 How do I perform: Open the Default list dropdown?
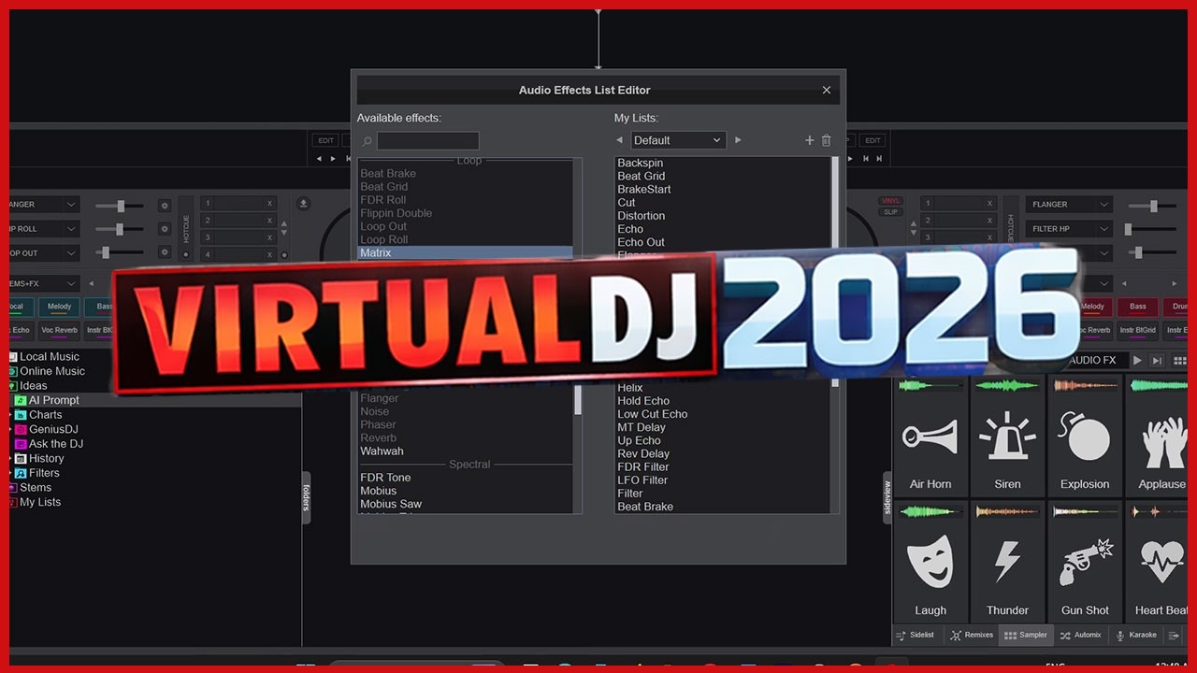[678, 140]
